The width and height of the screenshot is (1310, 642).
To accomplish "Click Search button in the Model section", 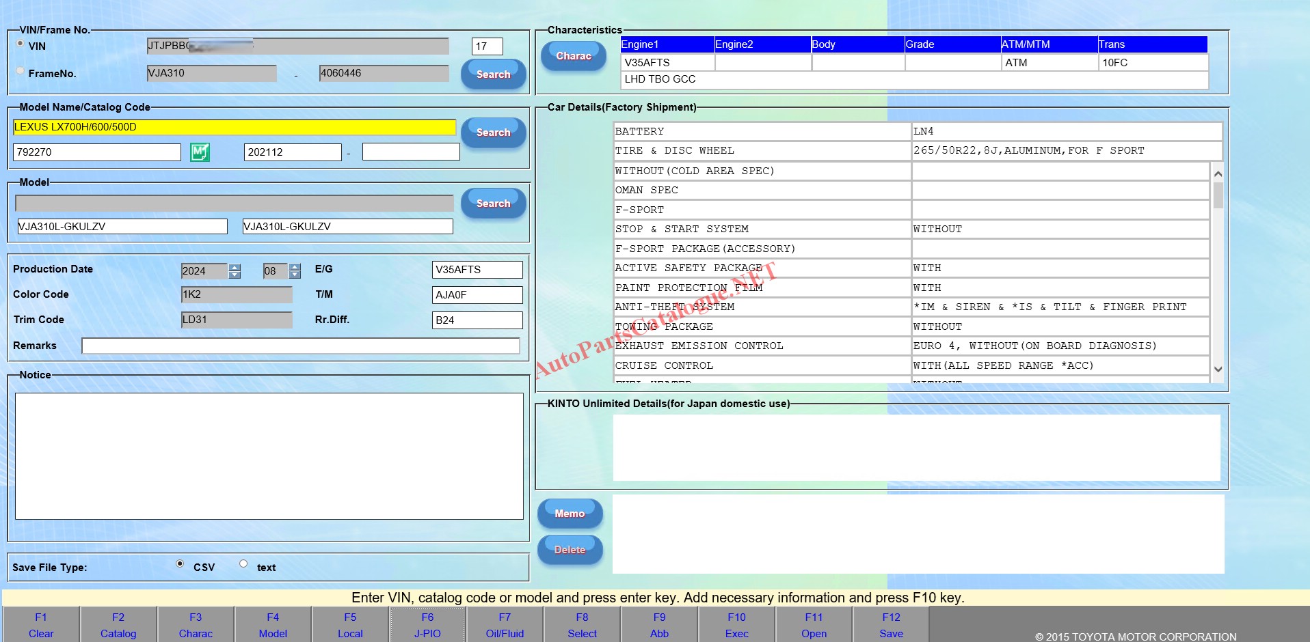I will tap(493, 203).
